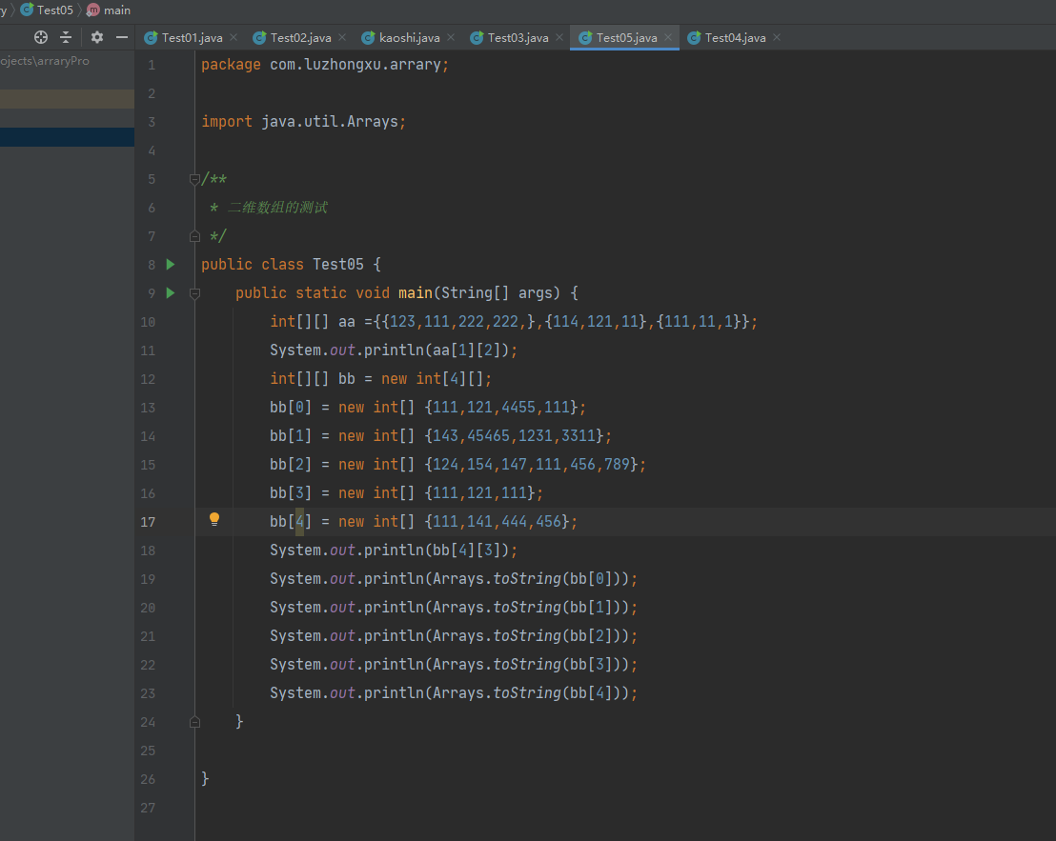
Task: Click the main method breadcrumb
Action: point(117,10)
